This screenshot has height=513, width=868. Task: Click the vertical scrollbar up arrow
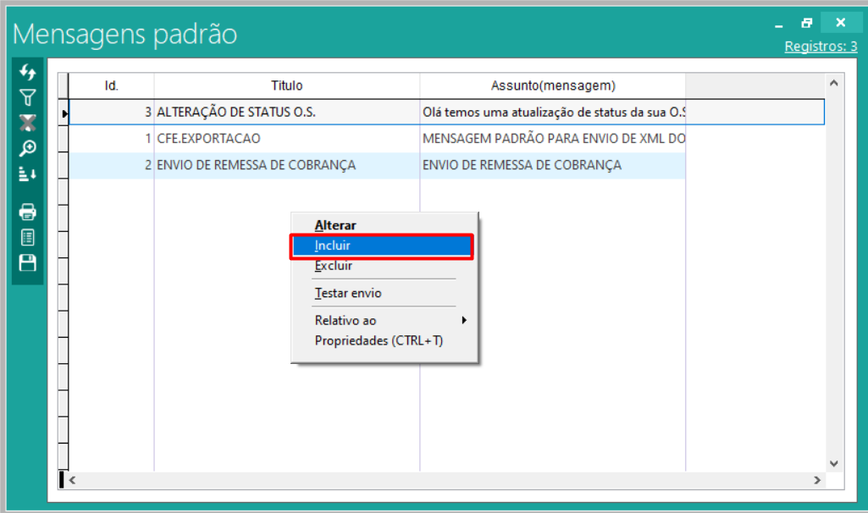833,83
